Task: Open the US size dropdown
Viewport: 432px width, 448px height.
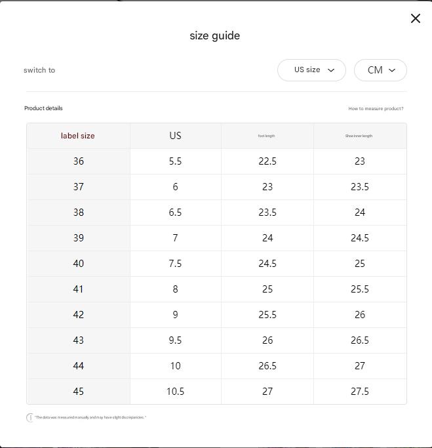Action: (311, 70)
